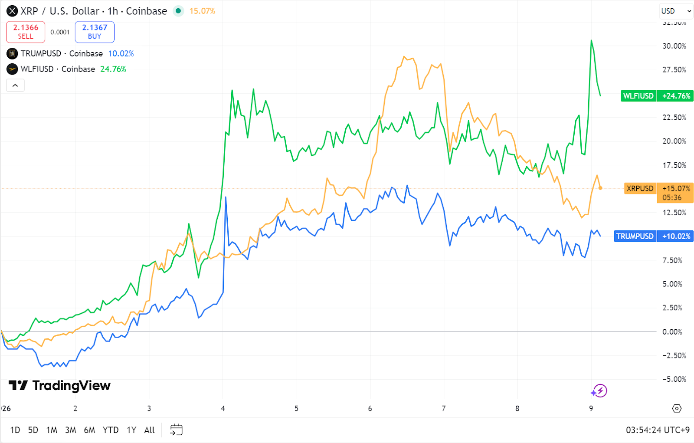Image resolution: width=694 pixels, height=443 pixels.
Task: Click the 2.1366 SELL button
Action: tap(26, 32)
